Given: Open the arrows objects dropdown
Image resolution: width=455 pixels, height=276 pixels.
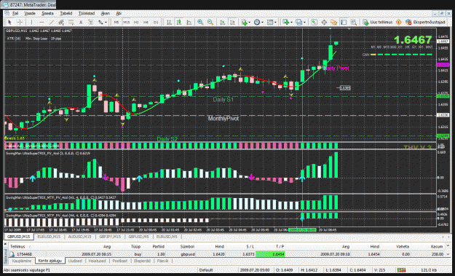Looking at the screenshot, I should [x=103, y=22].
